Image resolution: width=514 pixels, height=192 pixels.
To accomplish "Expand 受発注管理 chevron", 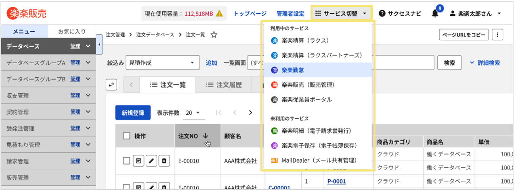I will pyautogui.click(x=88, y=128).
